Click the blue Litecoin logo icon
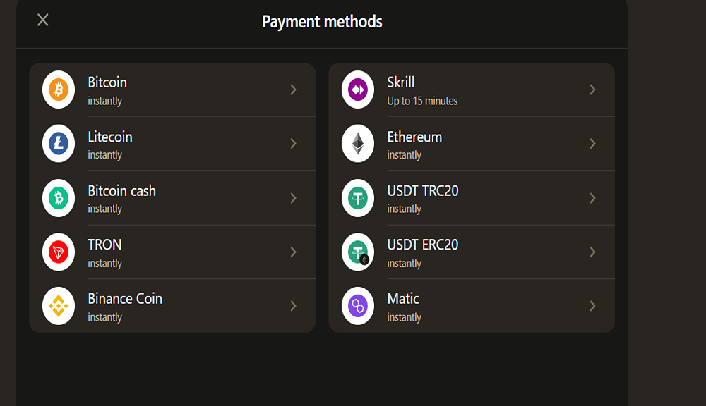This screenshot has height=406, width=706. pyautogui.click(x=59, y=143)
